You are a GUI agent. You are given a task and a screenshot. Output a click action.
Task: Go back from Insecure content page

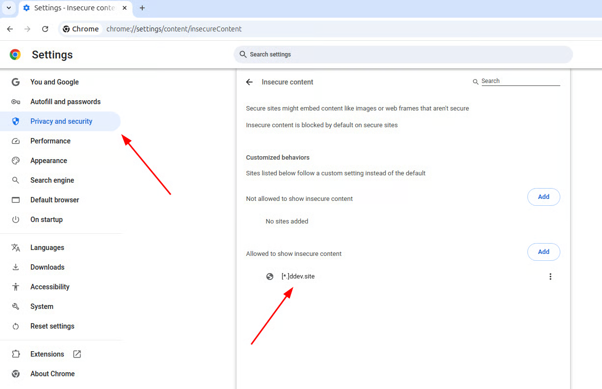pos(249,82)
